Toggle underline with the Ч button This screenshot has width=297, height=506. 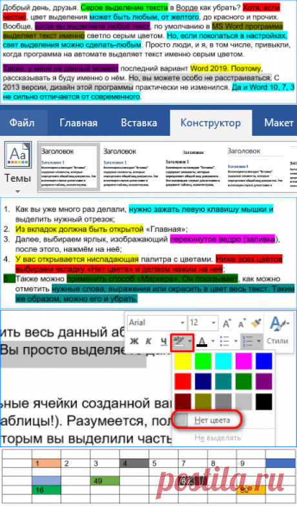163,341
